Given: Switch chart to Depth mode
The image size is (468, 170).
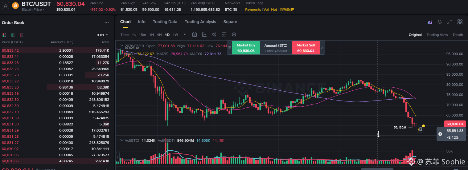Looking at the screenshot, I should (x=458, y=35).
